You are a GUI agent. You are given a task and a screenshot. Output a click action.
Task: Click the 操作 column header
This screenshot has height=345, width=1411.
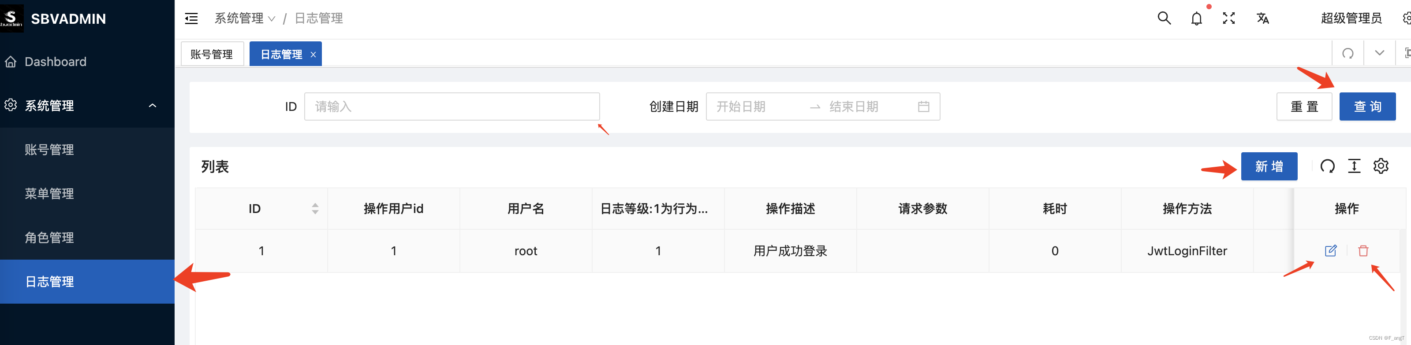point(1346,208)
